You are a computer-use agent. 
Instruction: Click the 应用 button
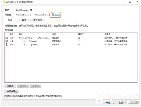133,103
